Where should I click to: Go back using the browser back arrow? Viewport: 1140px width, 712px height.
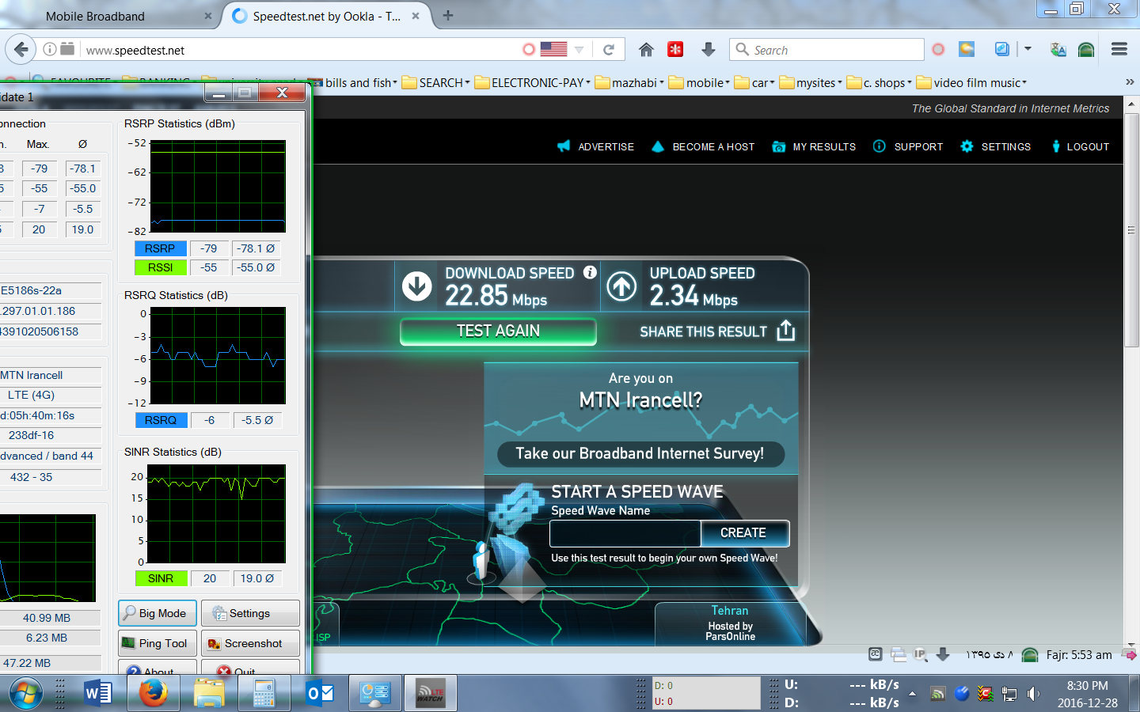click(x=21, y=49)
